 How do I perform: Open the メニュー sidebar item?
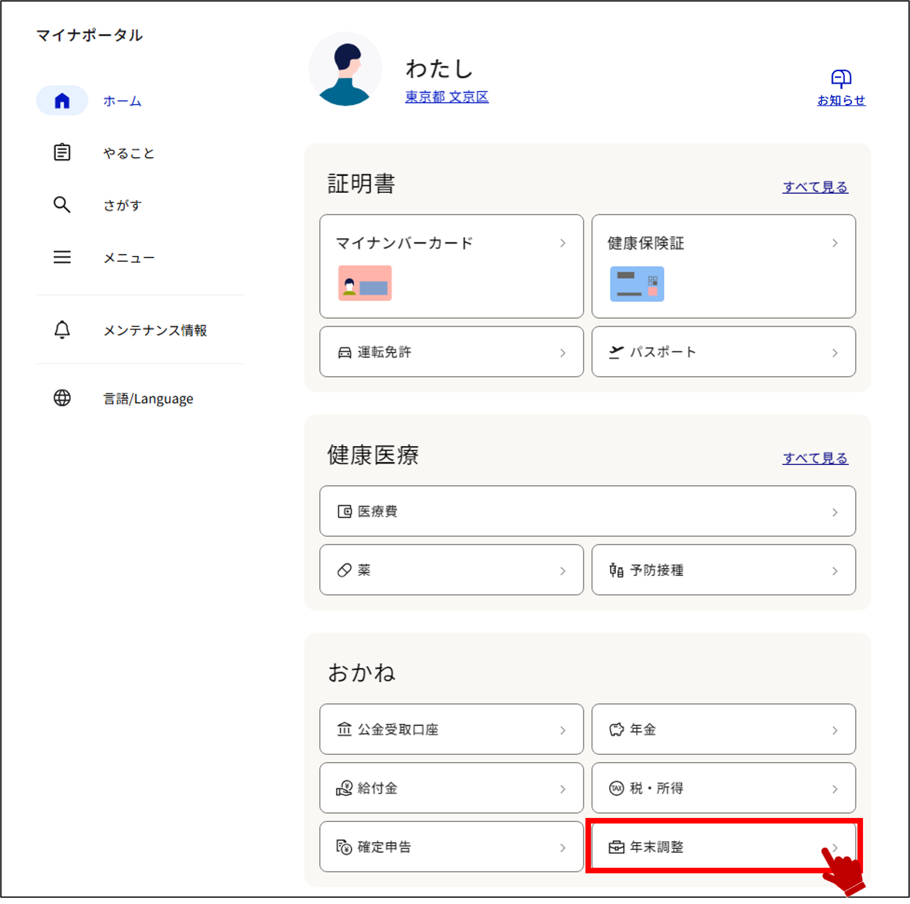pyautogui.click(x=129, y=258)
